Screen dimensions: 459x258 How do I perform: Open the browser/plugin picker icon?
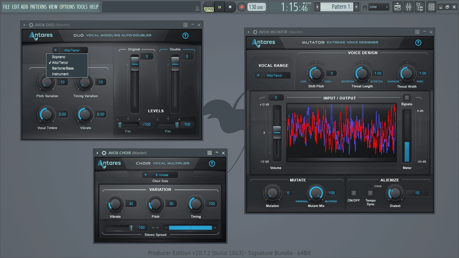[420, 7]
